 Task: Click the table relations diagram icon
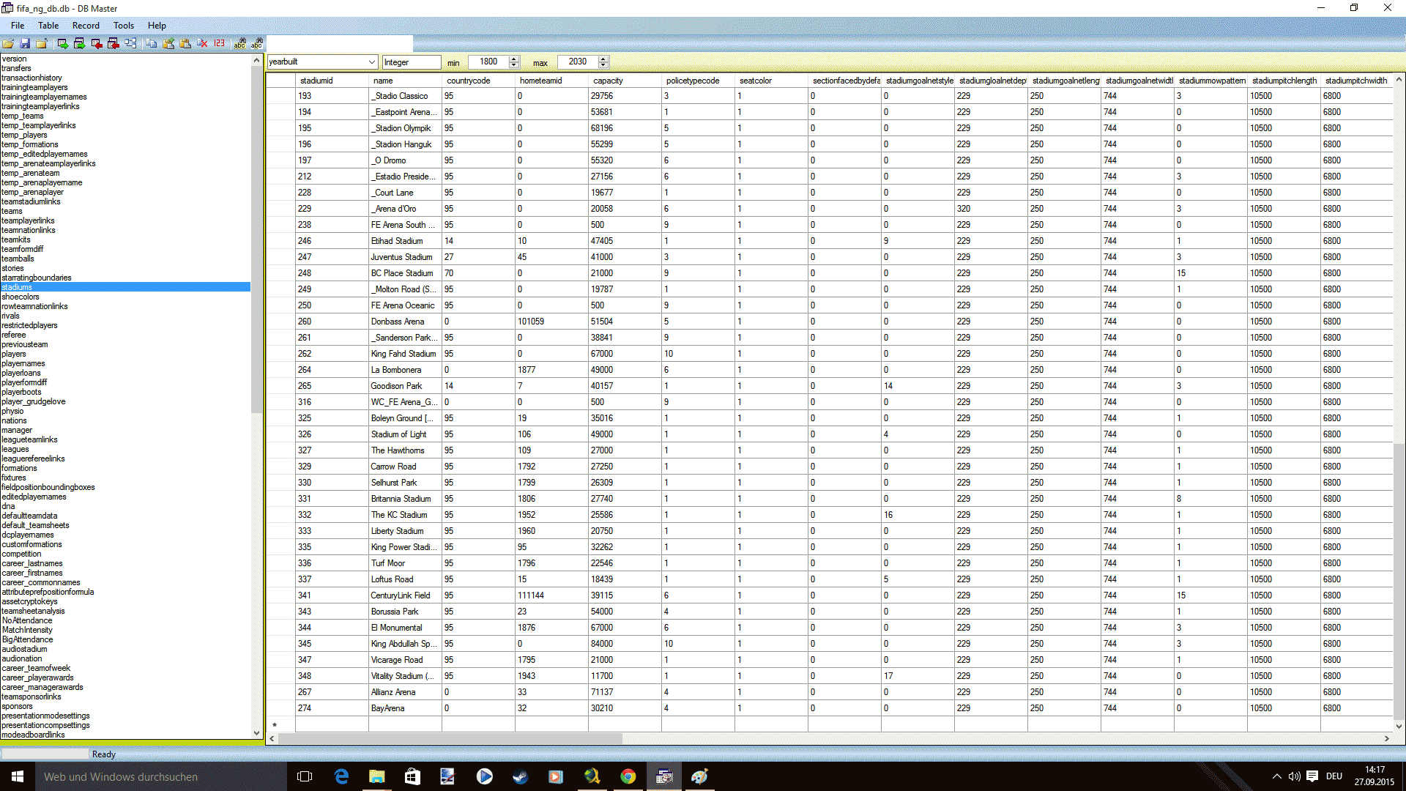coord(130,44)
